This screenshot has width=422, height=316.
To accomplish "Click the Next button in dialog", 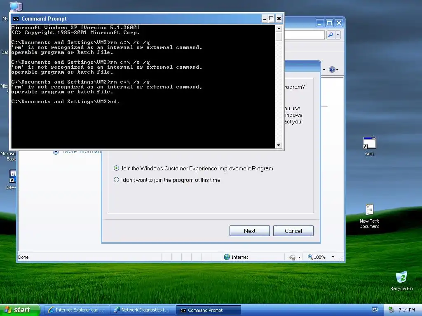I will click(249, 231).
